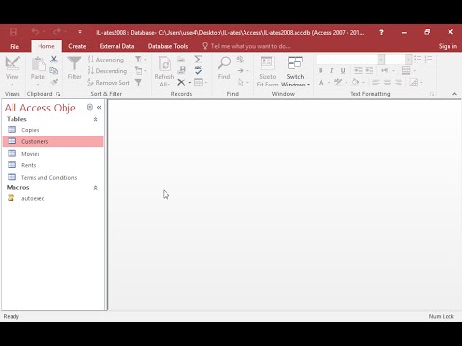Viewport: 462px width, 346px height.
Task: Click the View button icon
Action: pos(13,63)
